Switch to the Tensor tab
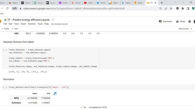This screenshot has height=109, width=195. tap(39, 3)
